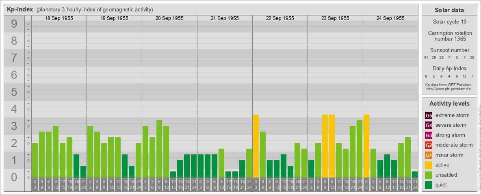
Task: Click sunspot number value 0
Action: (x=457, y=58)
